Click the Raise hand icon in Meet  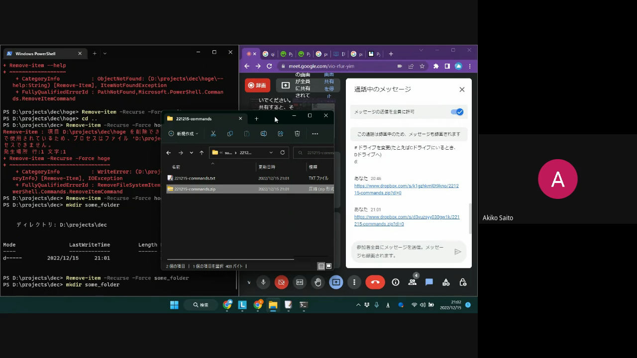click(318, 282)
